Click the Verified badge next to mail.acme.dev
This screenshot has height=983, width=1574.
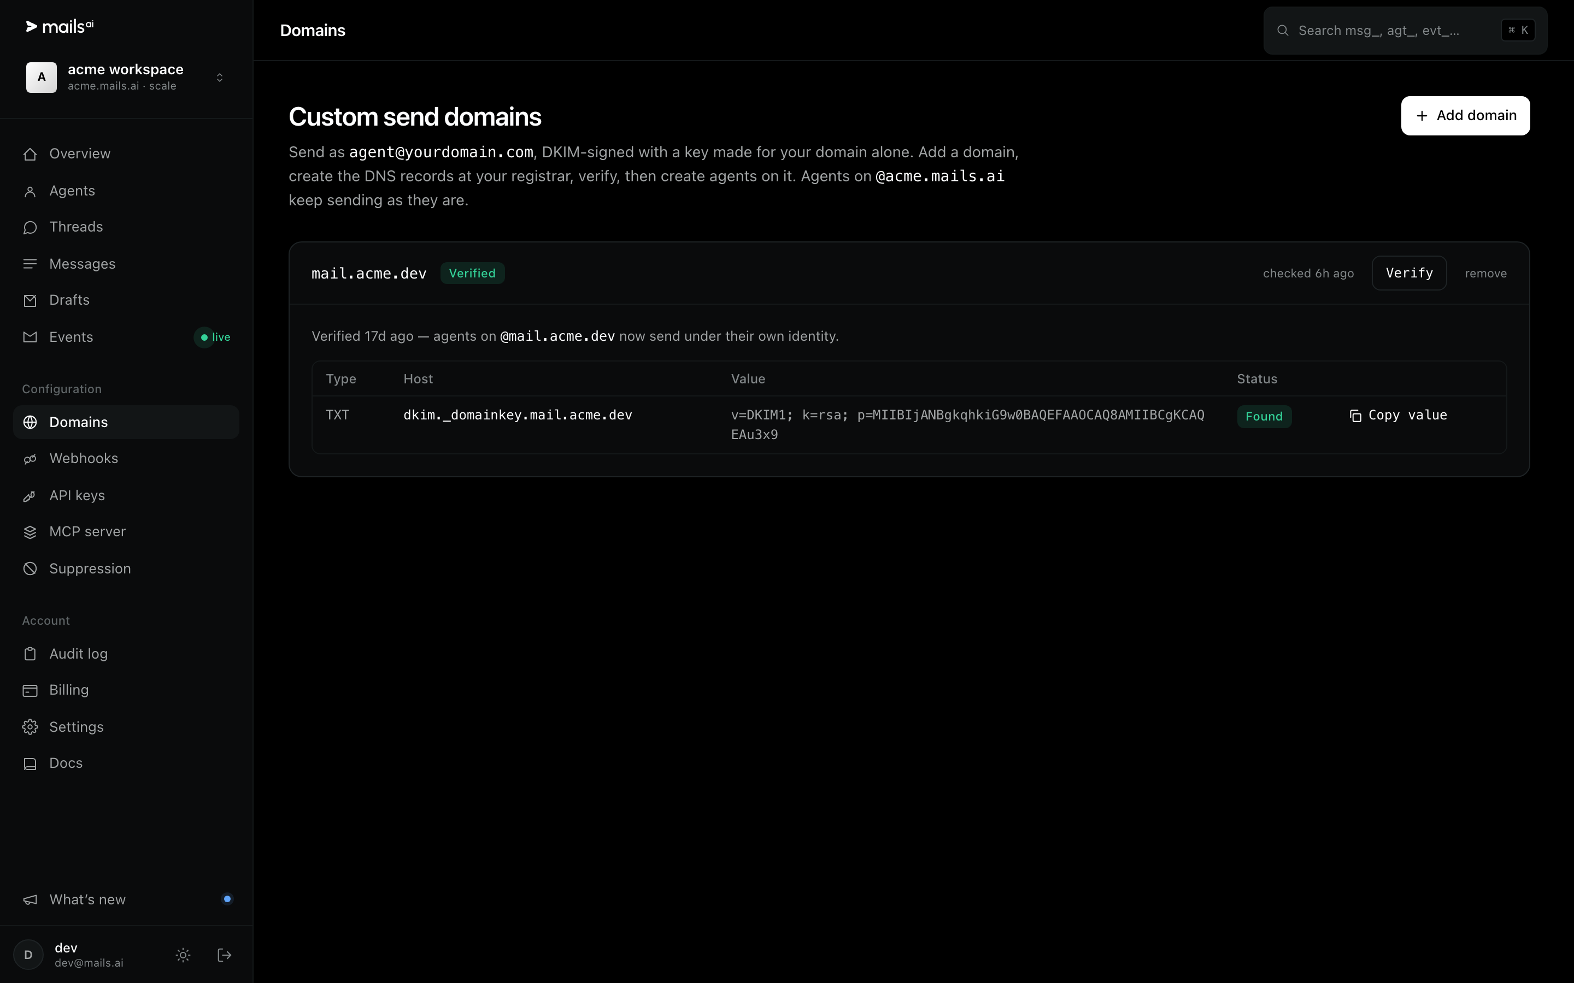(x=472, y=273)
